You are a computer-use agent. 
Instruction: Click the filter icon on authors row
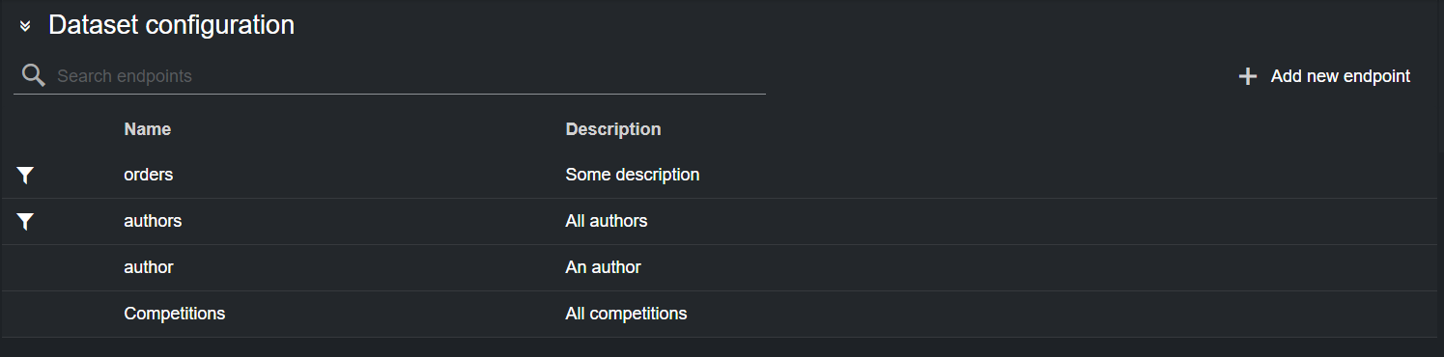[26, 221]
